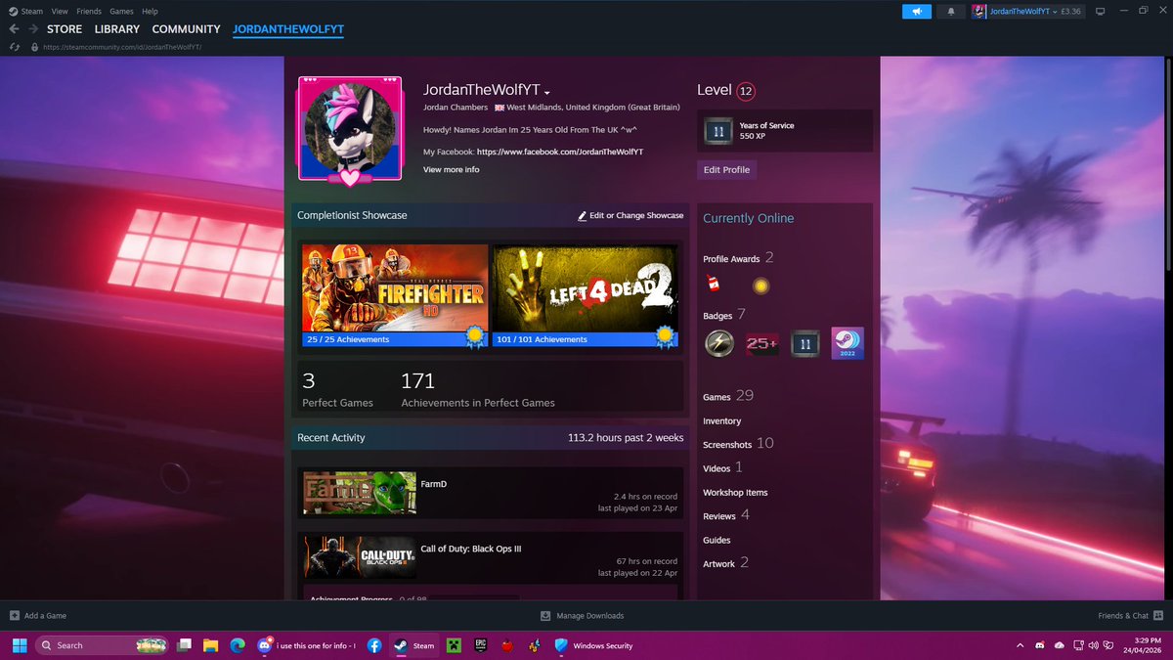Open the Steam menu
The height and width of the screenshot is (660, 1173).
[32, 11]
